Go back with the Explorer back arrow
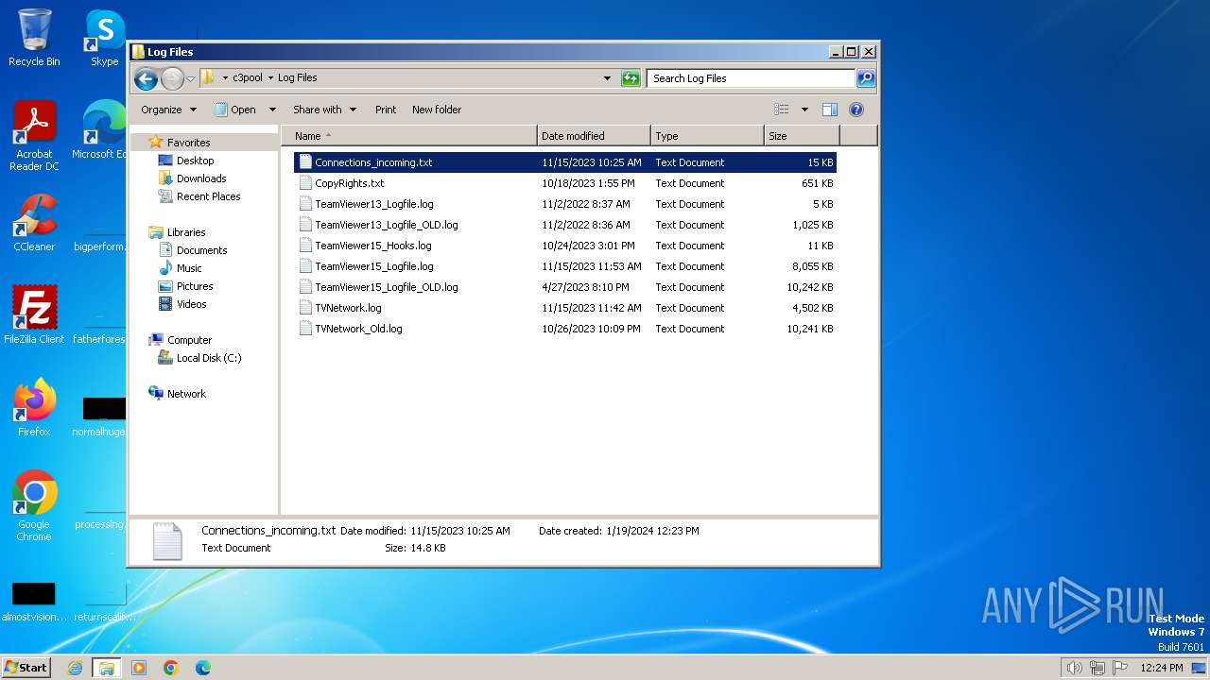Screen dimensions: 1210x680 click(145, 78)
